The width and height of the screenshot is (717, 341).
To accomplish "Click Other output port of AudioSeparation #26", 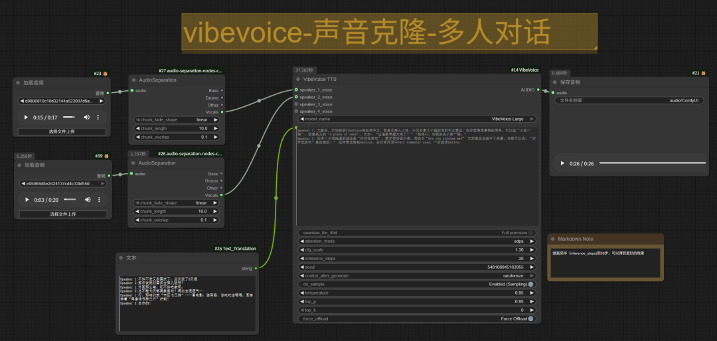I will point(222,188).
